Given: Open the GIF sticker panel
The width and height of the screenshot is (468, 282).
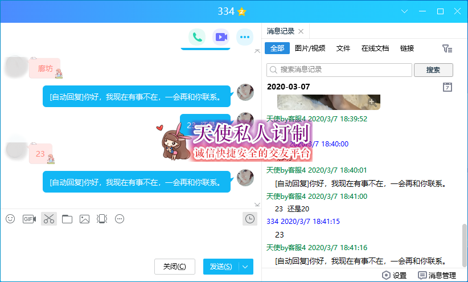Looking at the screenshot, I should pos(29,219).
